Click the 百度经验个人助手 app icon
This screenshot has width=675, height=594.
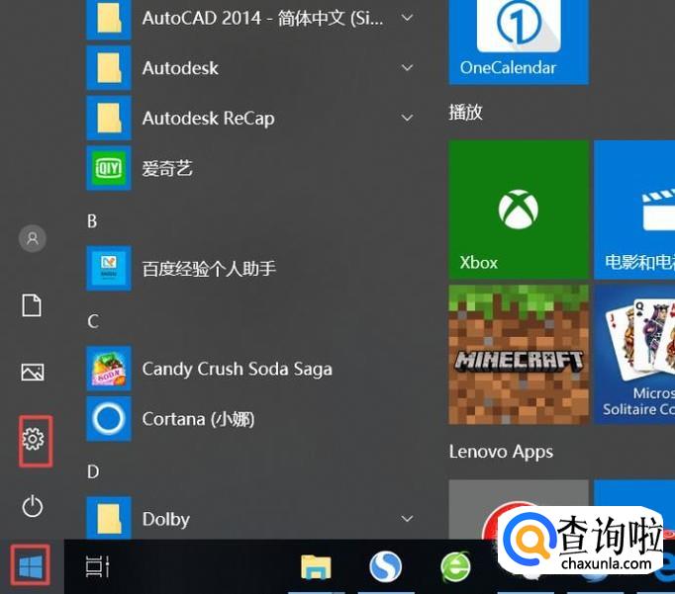(x=109, y=269)
